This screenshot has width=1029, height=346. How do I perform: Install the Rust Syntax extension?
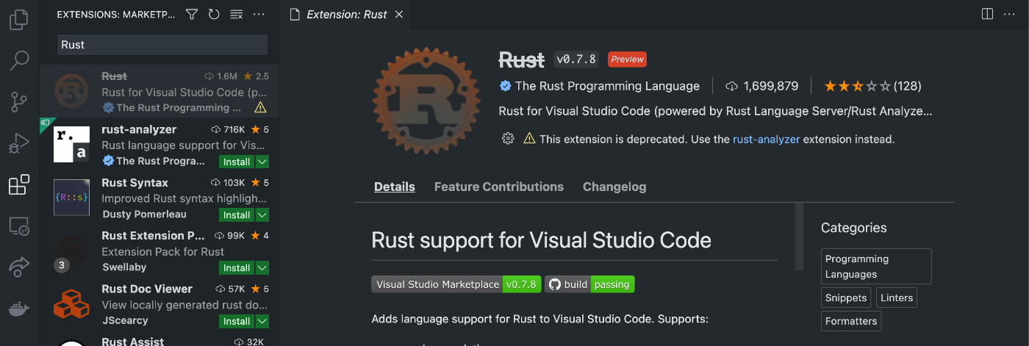pos(237,215)
